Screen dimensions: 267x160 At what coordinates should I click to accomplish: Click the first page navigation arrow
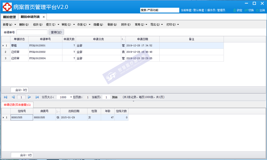coord(5,97)
